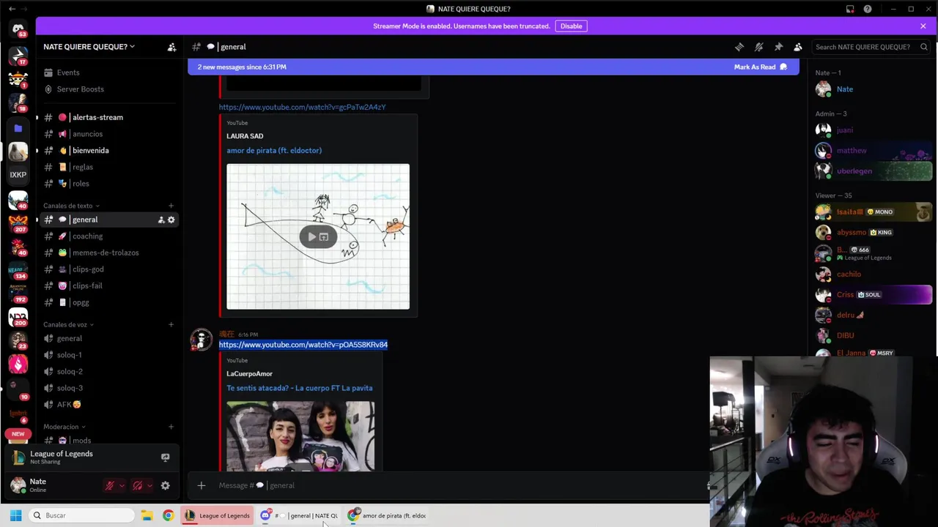Open Windows Start menu
The height and width of the screenshot is (527, 938).
[x=15, y=515]
